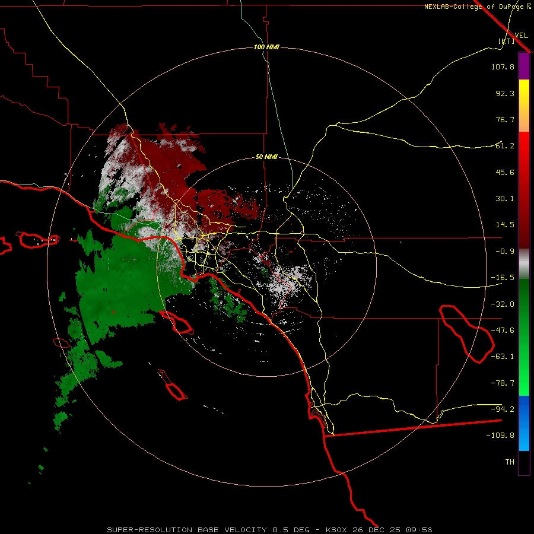This screenshot has width=534, height=534.
Task: Click the -63.1 velocity scale value
Action: [503, 357]
